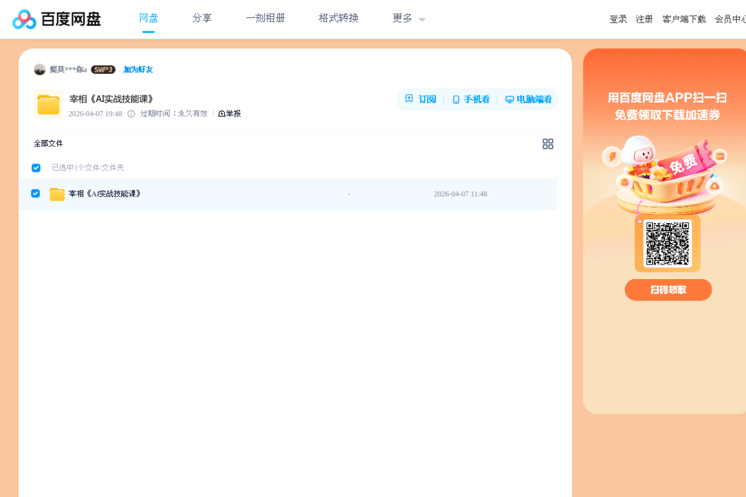Click the sharer's avatar picture
The width and height of the screenshot is (746, 497).
coord(40,69)
